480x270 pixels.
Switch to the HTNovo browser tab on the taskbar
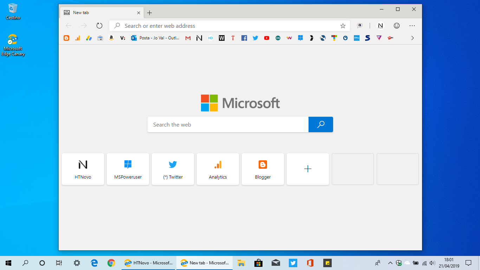(148, 263)
